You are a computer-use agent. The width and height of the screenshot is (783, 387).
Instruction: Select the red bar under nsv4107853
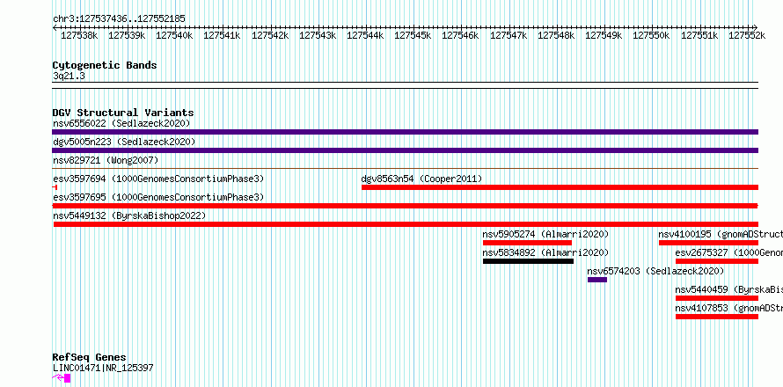pyautogui.click(x=717, y=317)
